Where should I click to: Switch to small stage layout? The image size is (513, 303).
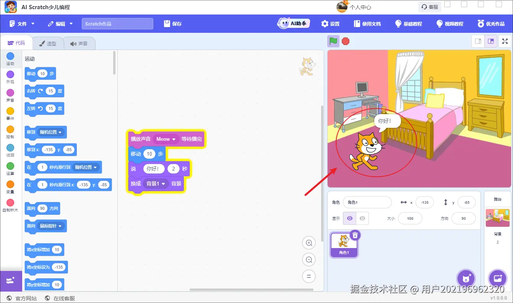click(x=478, y=41)
